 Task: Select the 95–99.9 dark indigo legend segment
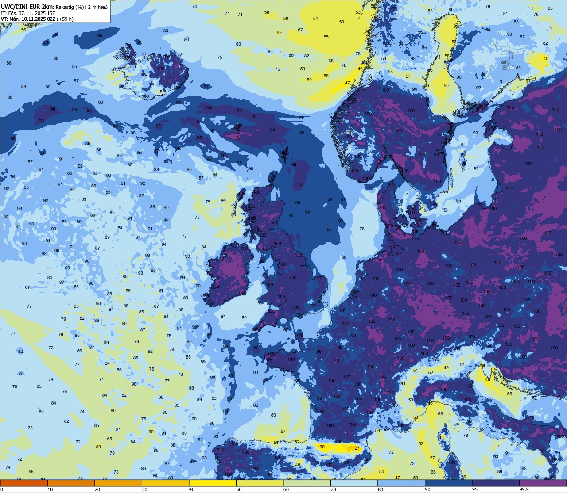(496, 483)
